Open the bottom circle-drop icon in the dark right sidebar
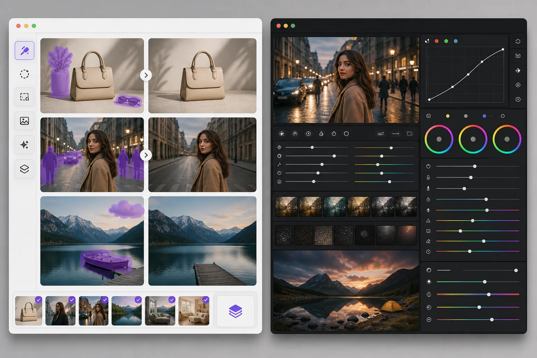The width and height of the screenshot is (537, 358). [518, 99]
